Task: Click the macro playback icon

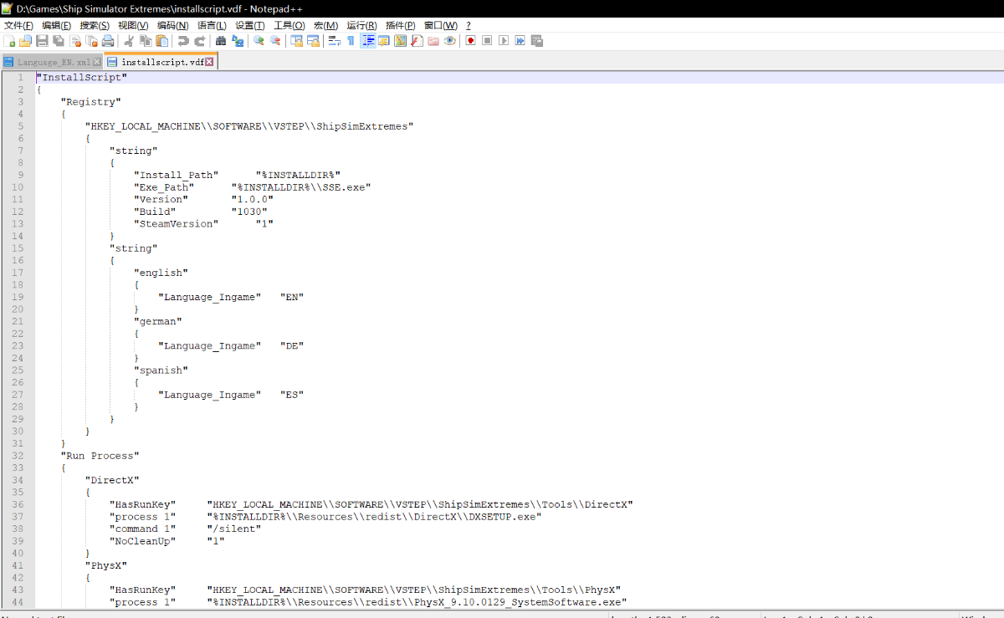Action: click(x=504, y=40)
